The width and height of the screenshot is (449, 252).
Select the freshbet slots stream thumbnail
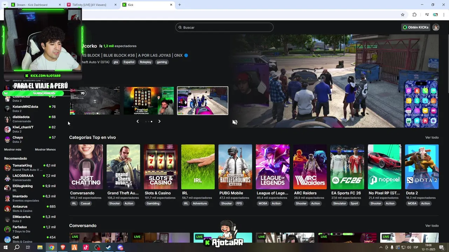(149, 101)
